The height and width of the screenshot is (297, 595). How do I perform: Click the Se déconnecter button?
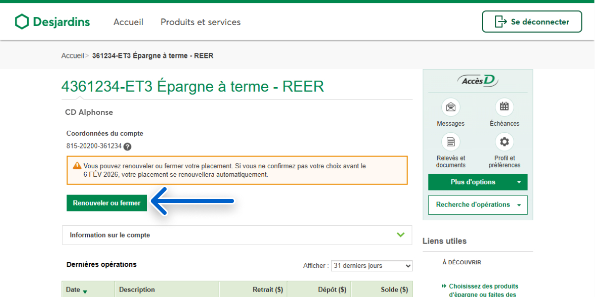coord(532,22)
